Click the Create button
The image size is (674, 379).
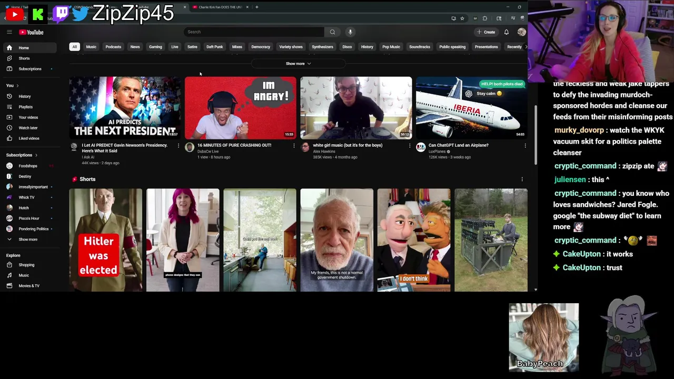click(486, 32)
